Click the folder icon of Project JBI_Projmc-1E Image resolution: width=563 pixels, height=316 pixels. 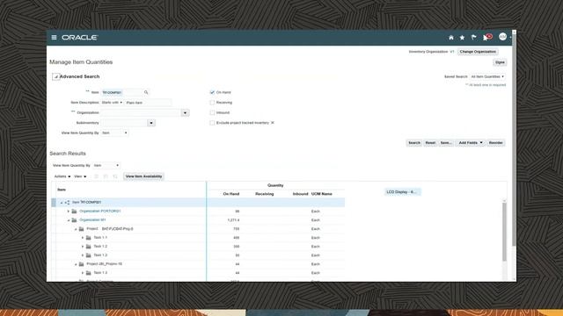pos(81,264)
